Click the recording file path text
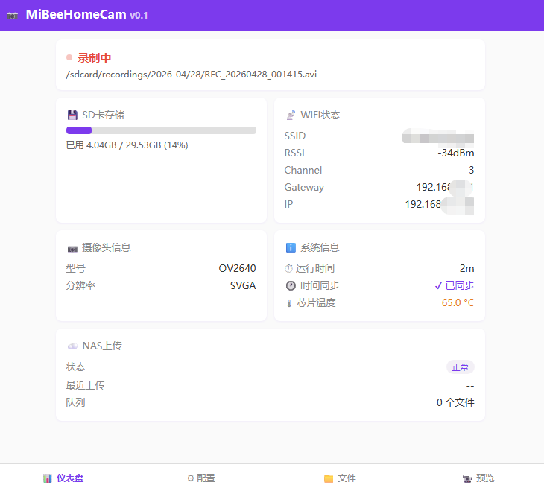Screen dimensions: 544x488 192,75
